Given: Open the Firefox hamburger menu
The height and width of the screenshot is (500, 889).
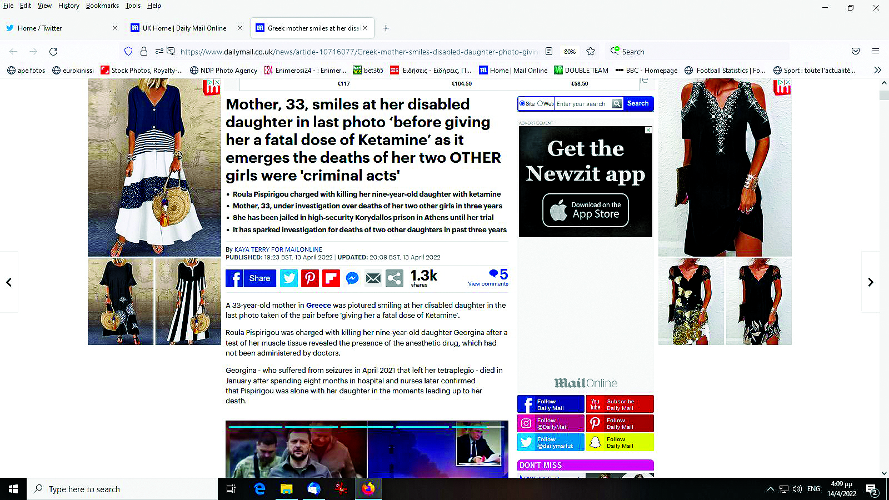Looking at the screenshot, I should tap(876, 52).
